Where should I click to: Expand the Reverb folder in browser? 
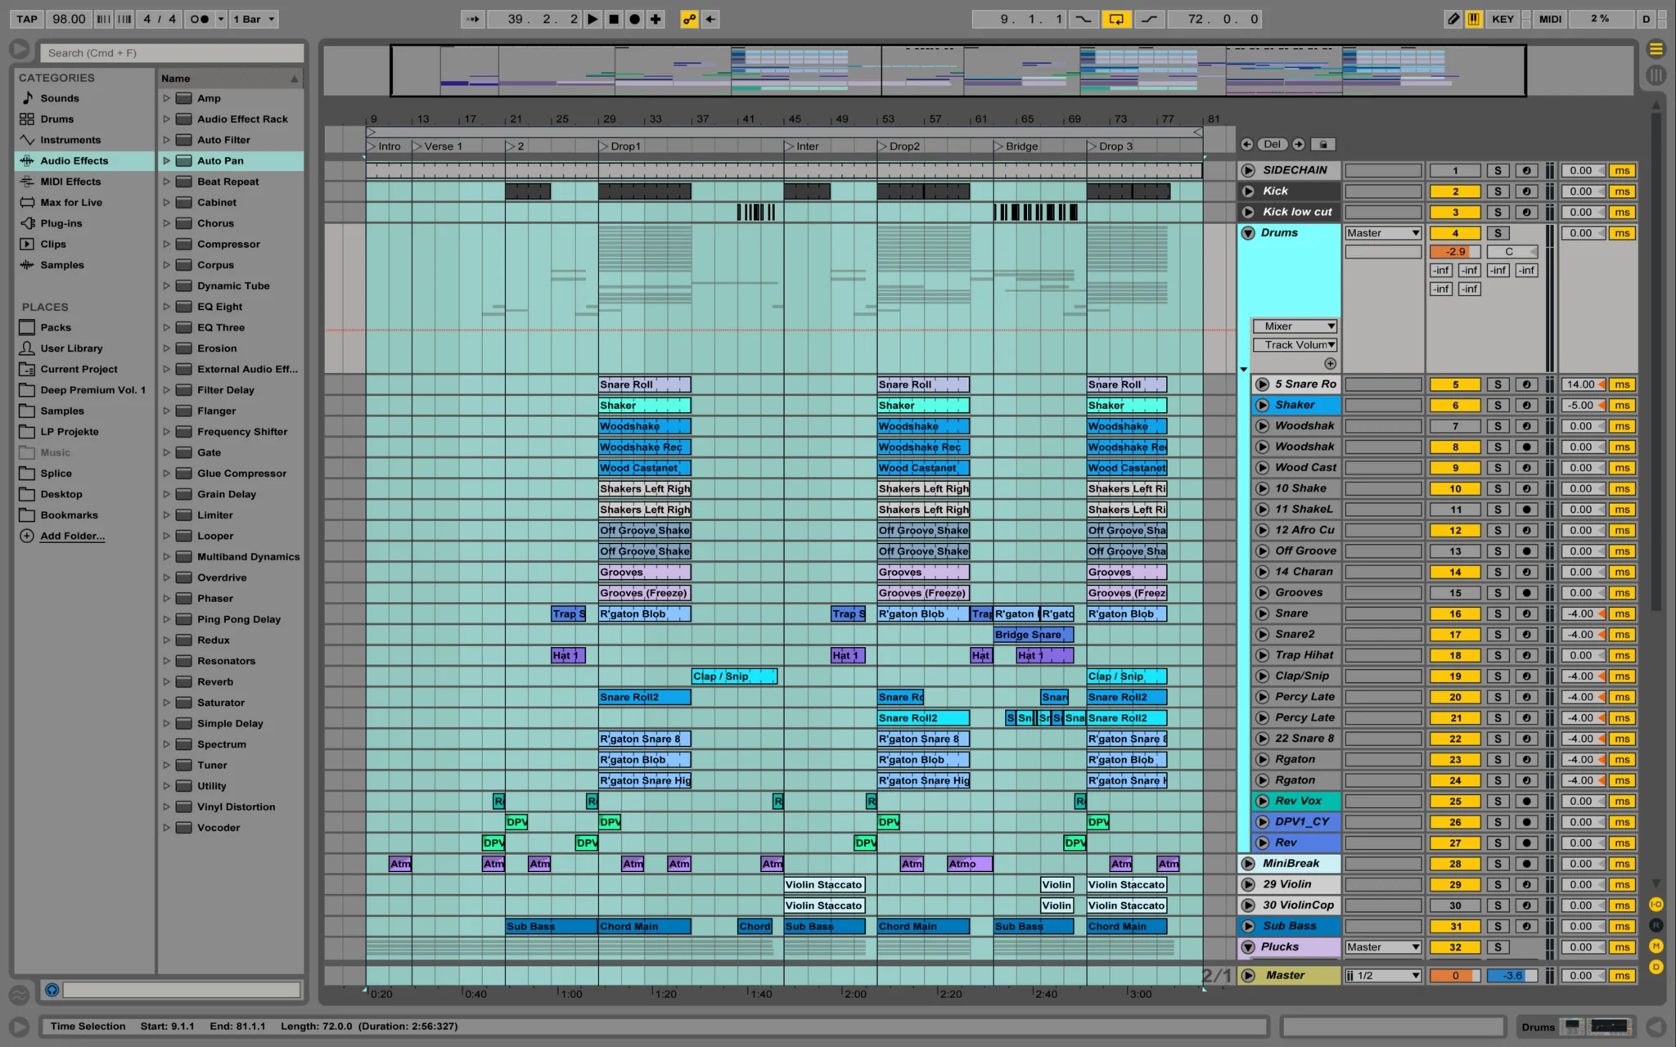166,681
